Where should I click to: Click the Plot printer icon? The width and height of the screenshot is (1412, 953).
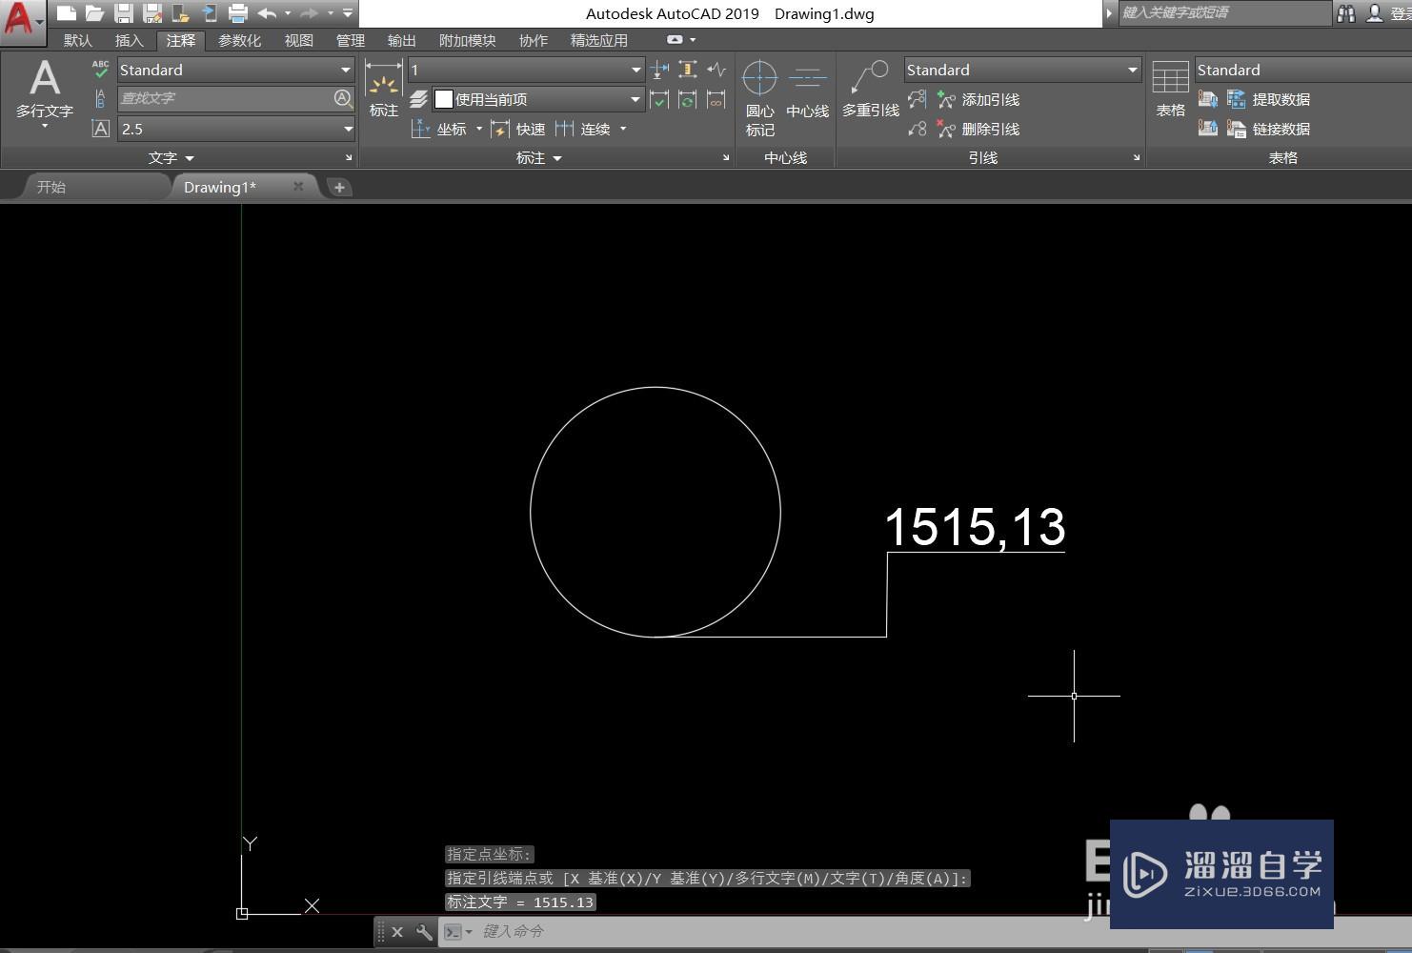[237, 13]
